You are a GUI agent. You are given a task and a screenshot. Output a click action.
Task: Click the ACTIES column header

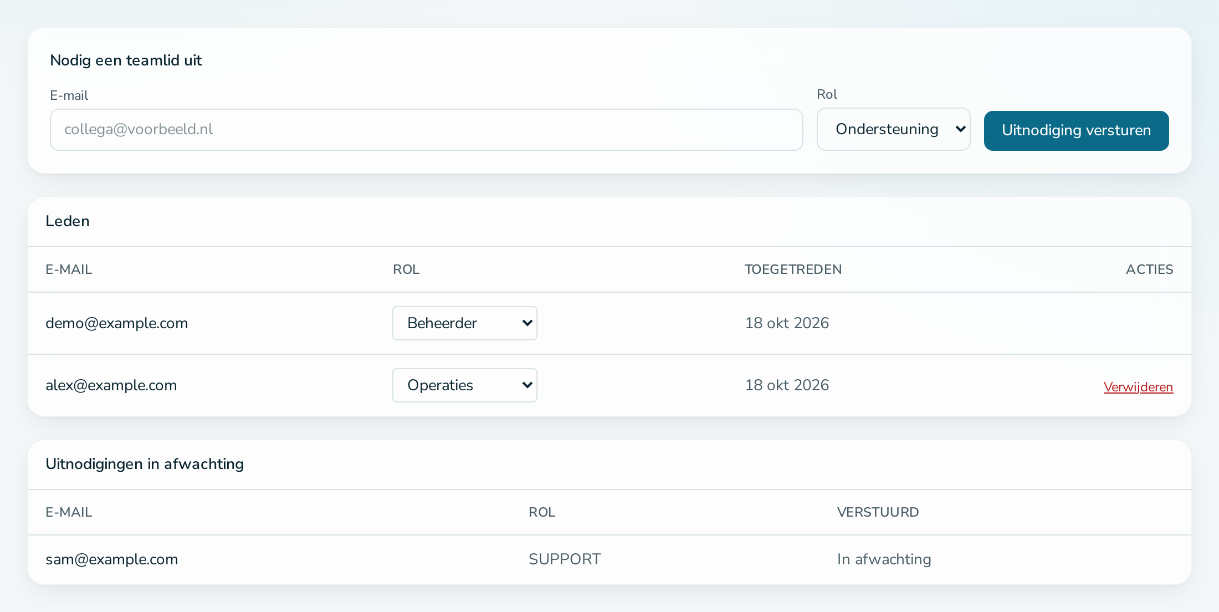click(x=1149, y=269)
